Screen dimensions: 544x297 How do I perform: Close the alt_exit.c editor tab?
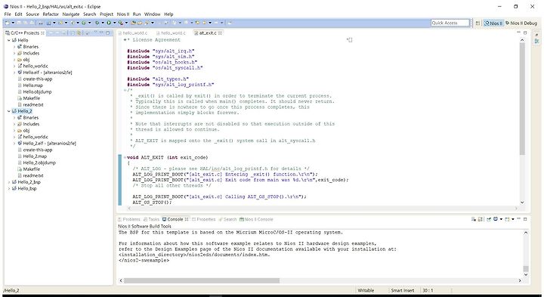[x=220, y=33]
